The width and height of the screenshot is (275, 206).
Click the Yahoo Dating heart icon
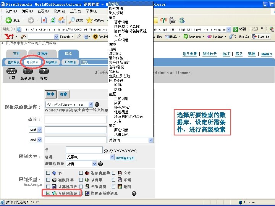click(209, 37)
